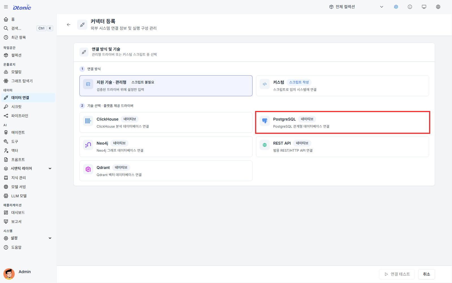Screen dimensions: 452x283
Task: Choose the Neo4j driver card
Action: pos(166,147)
